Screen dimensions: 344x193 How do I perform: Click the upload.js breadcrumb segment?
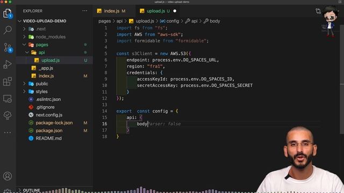pos(145,21)
